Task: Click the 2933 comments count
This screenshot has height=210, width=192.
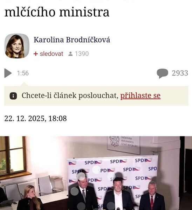Action: click(x=180, y=73)
